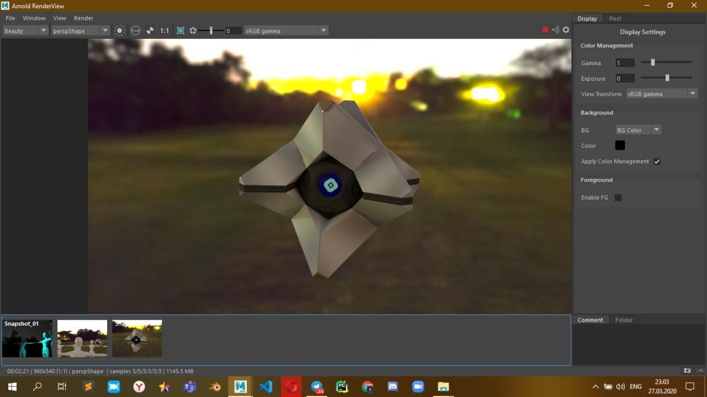Image resolution: width=707 pixels, height=397 pixels.
Task: Open the black background Color swatch
Action: tap(620, 145)
